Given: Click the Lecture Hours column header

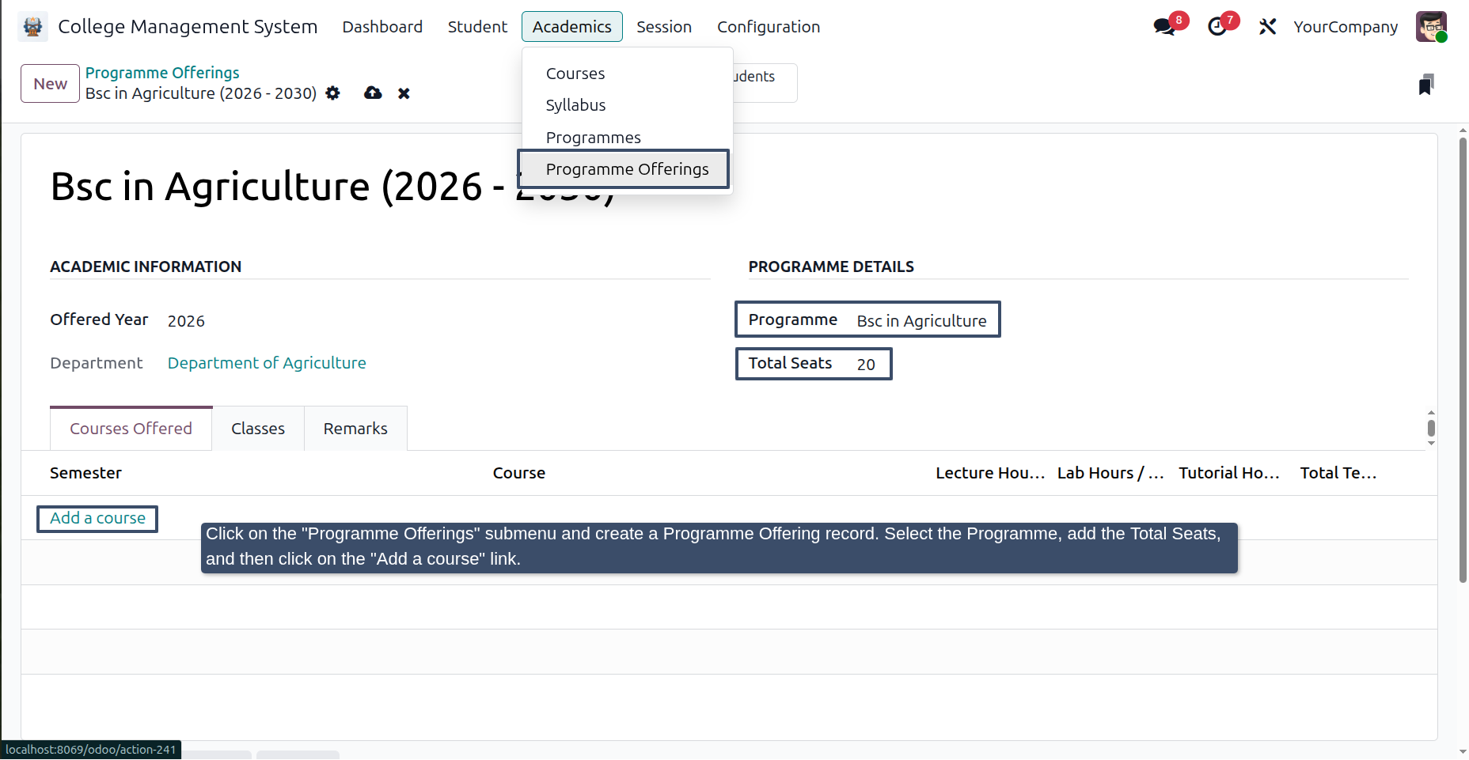Looking at the screenshot, I should point(990,473).
